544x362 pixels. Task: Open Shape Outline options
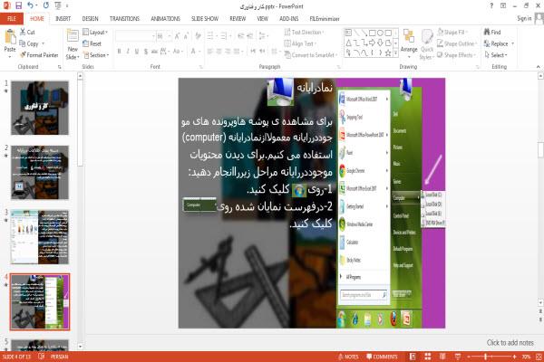[x=457, y=43]
